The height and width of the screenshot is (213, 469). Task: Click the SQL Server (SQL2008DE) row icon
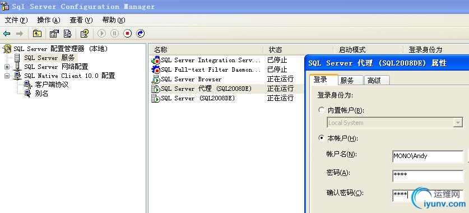point(156,98)
